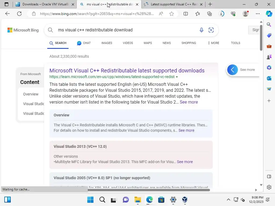Open Widgets panel on taskbar
Viewport: 275px width, 206px height.
[8, 200]
